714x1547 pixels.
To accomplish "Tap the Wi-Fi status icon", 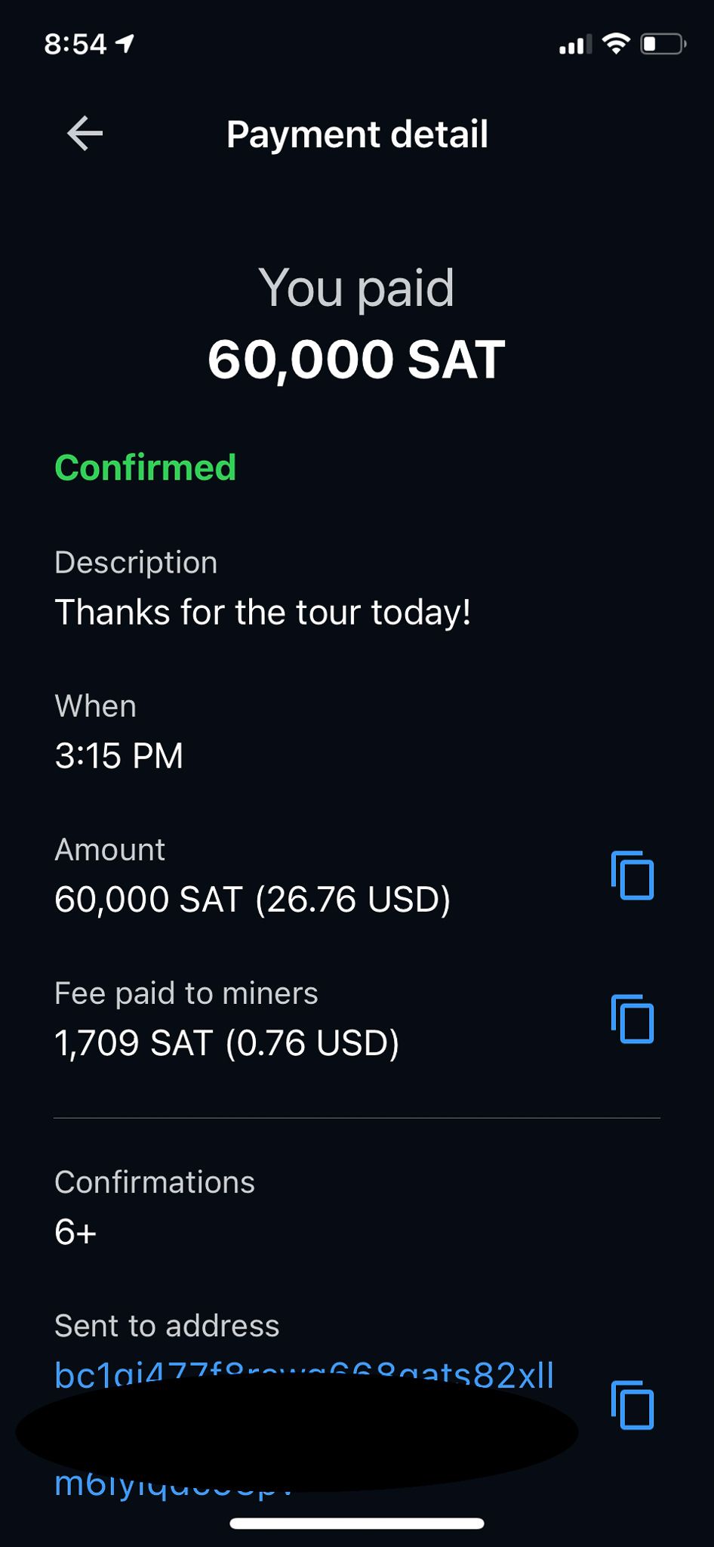I will click(617, 45).
